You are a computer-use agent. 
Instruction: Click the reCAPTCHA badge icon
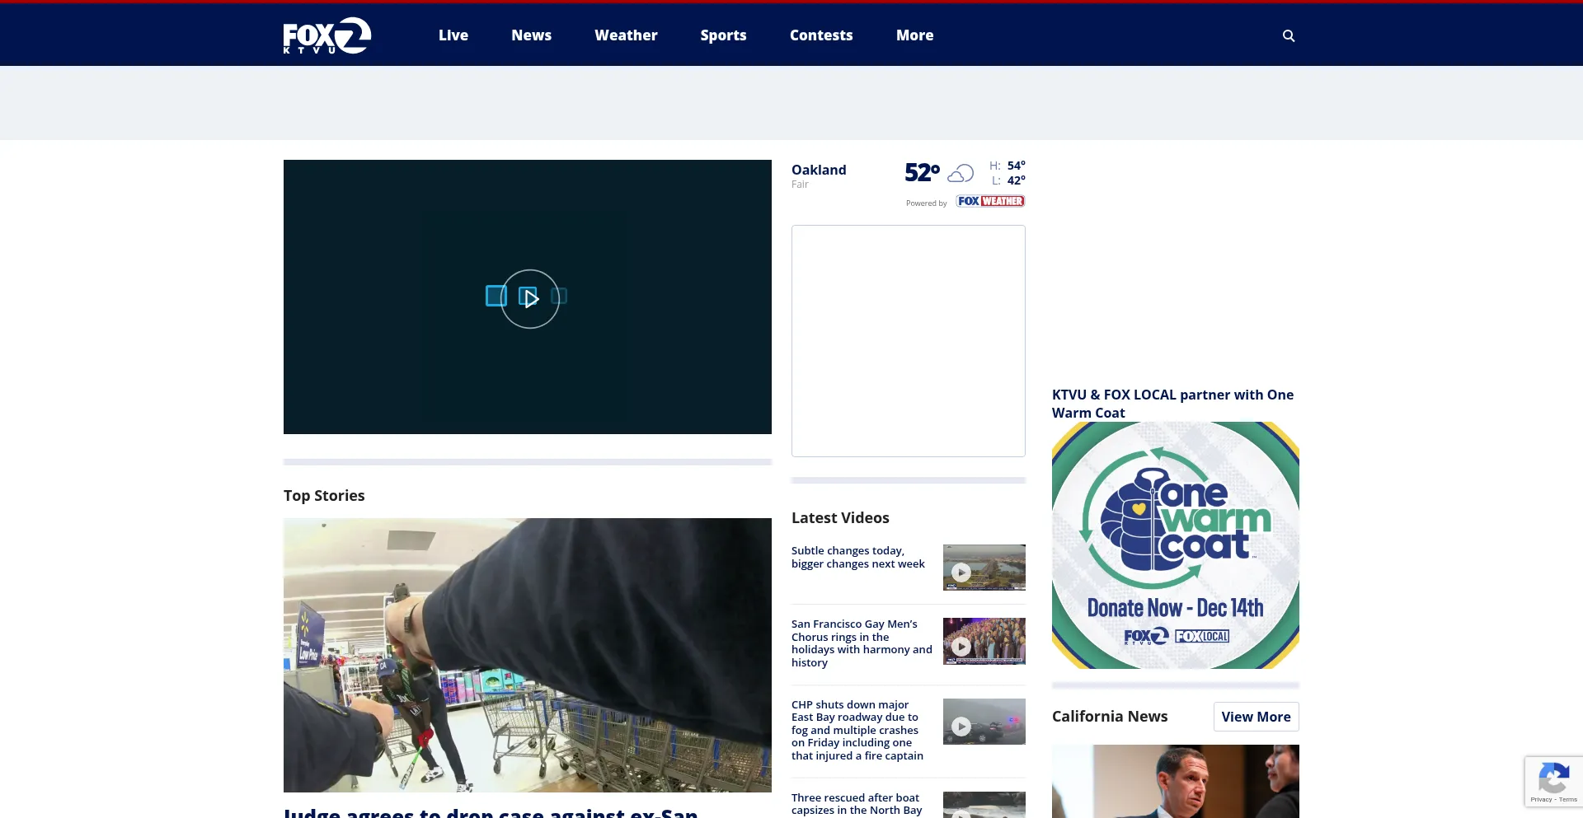click(x=1553, y=778)
